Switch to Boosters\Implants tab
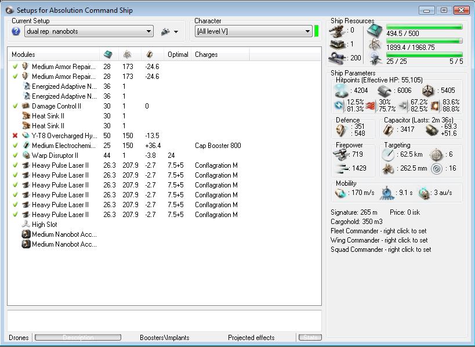 (165, 338)
